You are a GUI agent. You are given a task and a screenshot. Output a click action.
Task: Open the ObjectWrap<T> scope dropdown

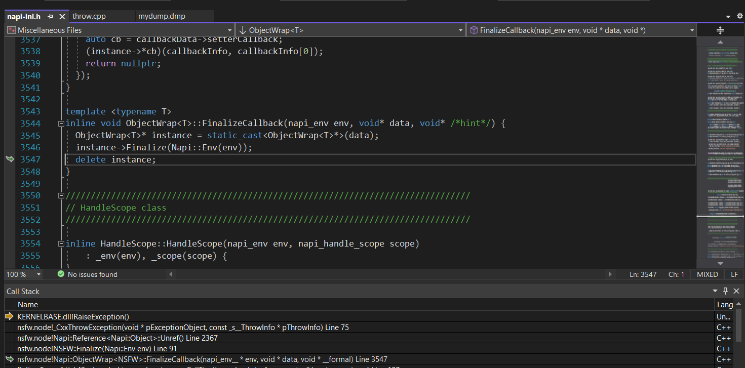pos(460,30)
